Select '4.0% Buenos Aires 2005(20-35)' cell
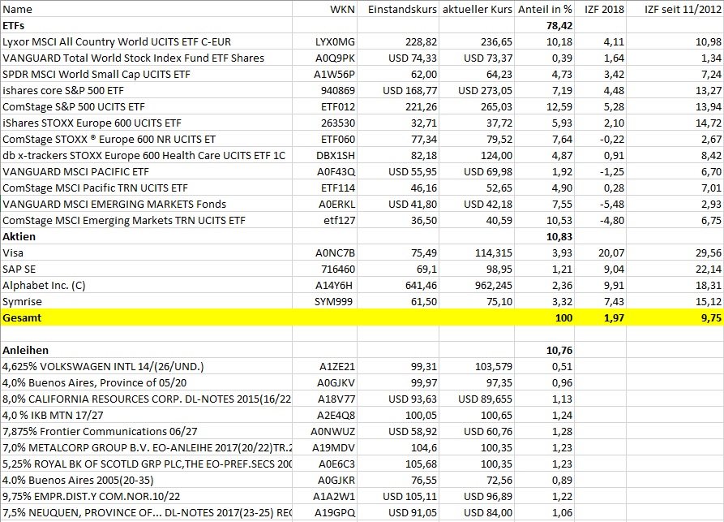This screenshot has height=522, width=724. [146, 480]
